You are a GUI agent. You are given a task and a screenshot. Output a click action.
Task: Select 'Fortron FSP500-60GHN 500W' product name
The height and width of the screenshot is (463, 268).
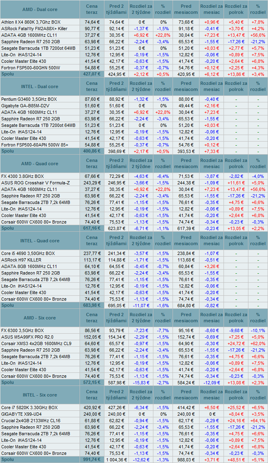click(31, 68)
